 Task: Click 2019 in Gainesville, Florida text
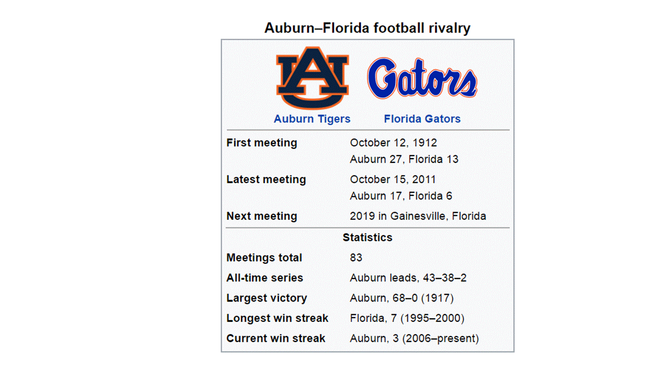click(418, 216)
